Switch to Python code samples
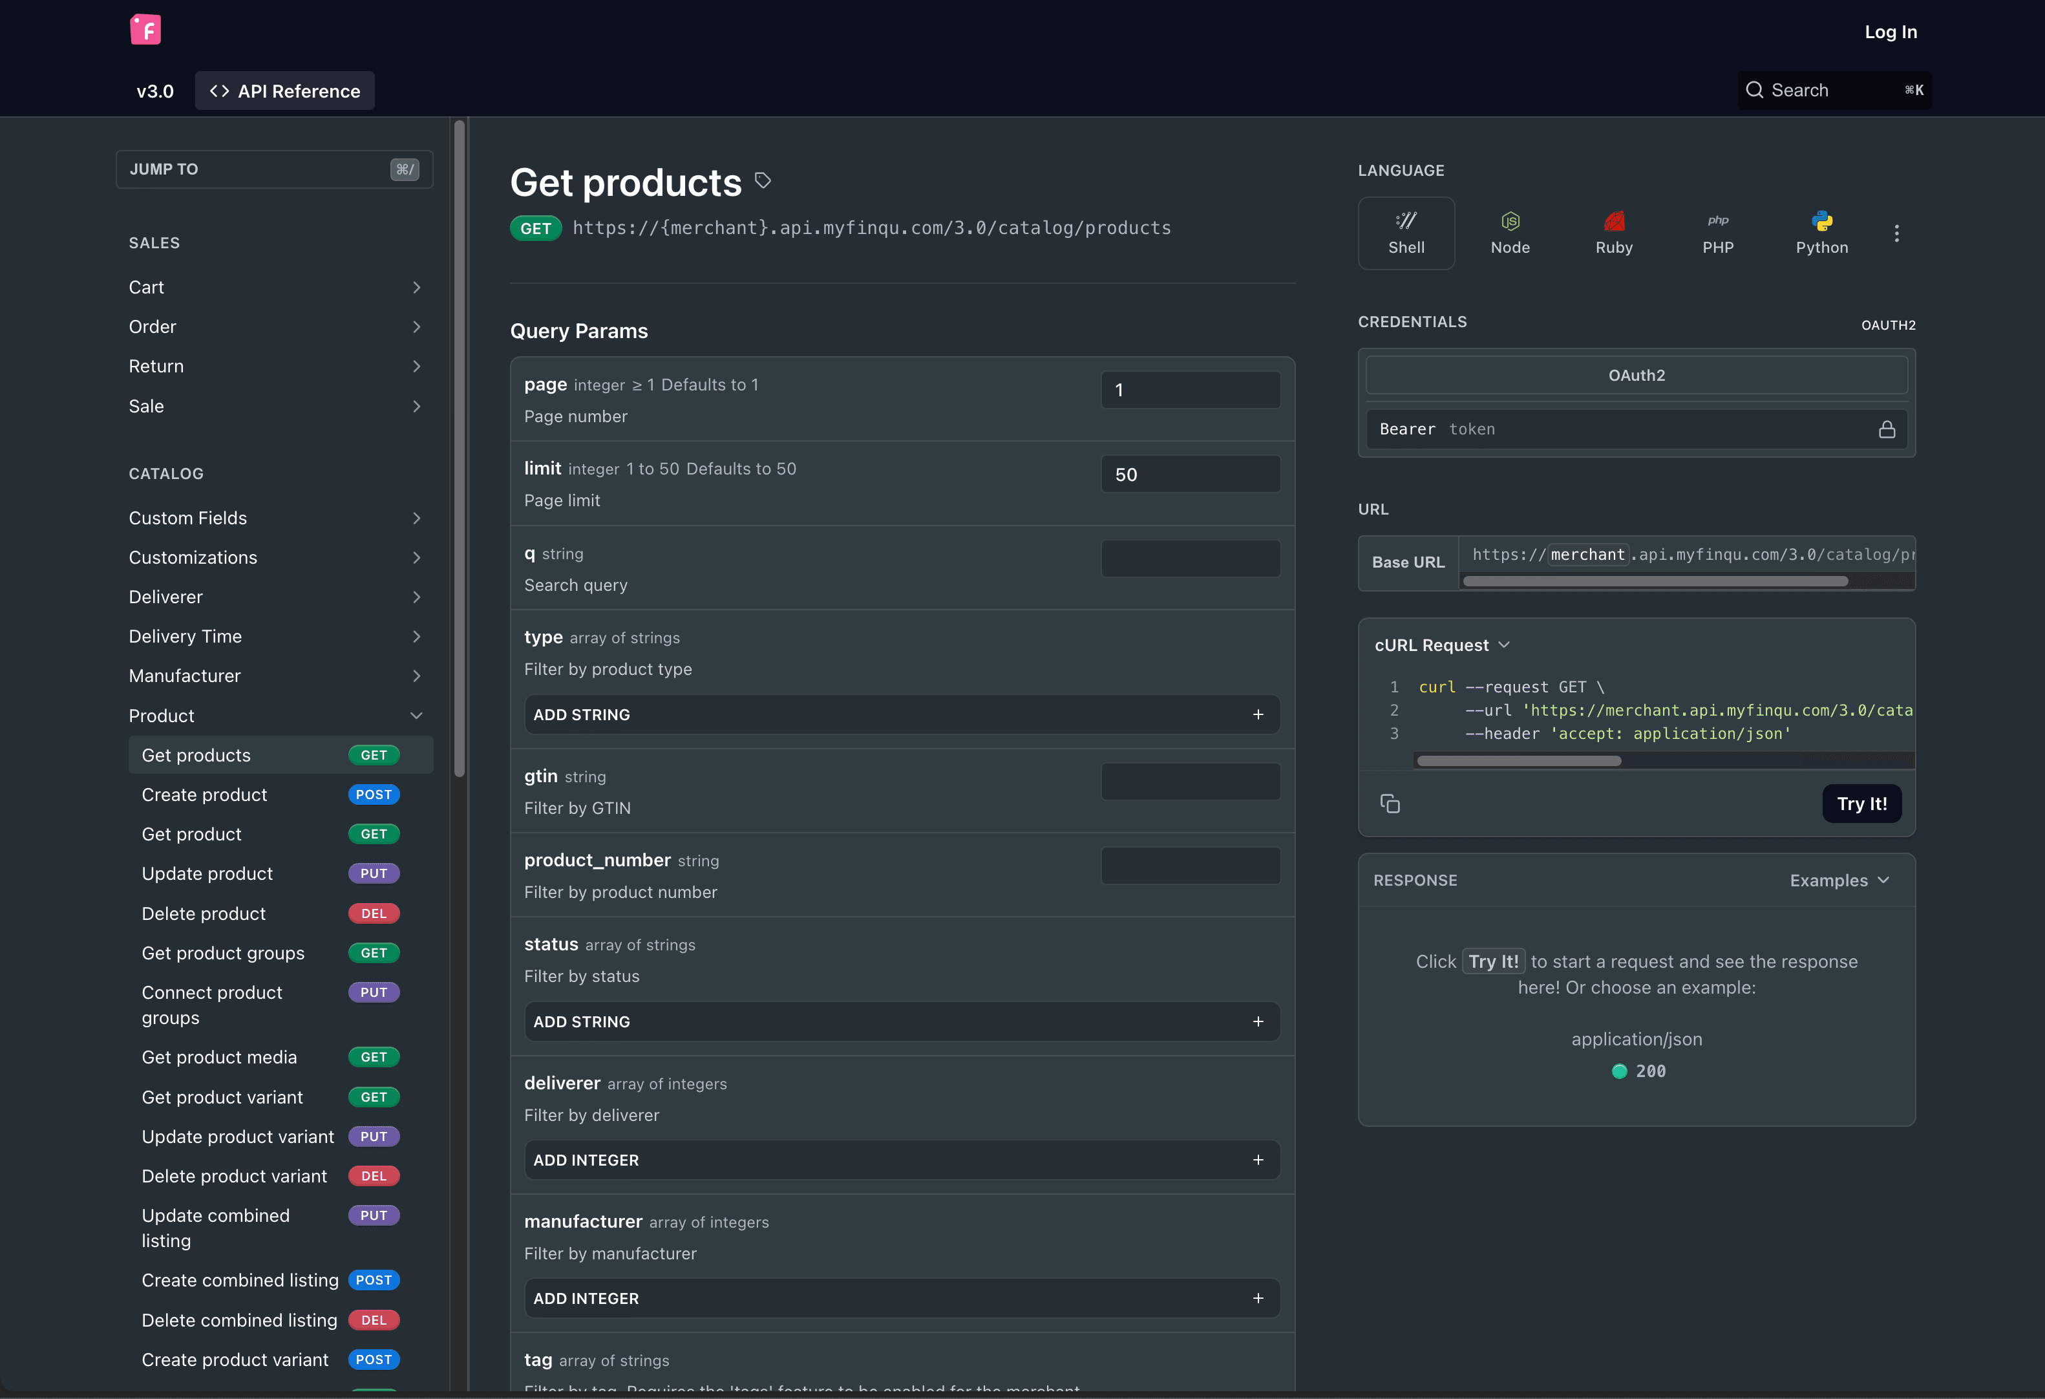 click(x=1821, y=231)
